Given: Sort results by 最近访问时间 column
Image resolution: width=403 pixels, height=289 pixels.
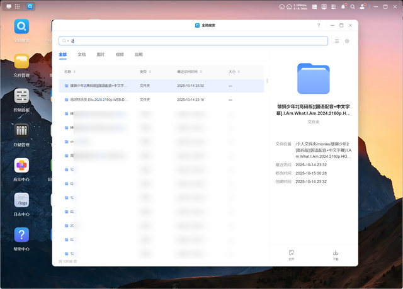Looking at the screenshot, I should [x=190, y=72].
